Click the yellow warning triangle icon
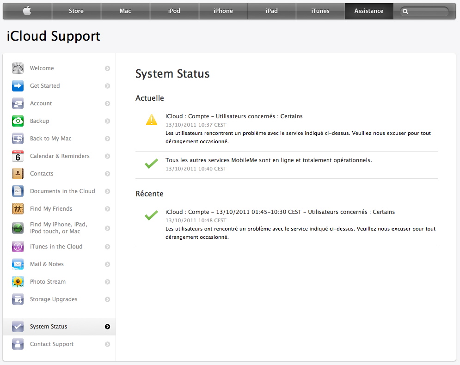Viewport: 460px width, 365px height. 151,120
